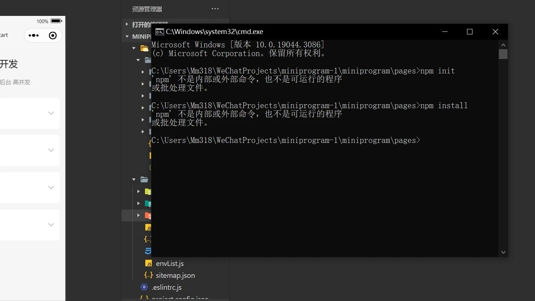Expand the highlighted orange folder row
The height and width of the screenshot is (301, 535).
click(x=138, y=215)
